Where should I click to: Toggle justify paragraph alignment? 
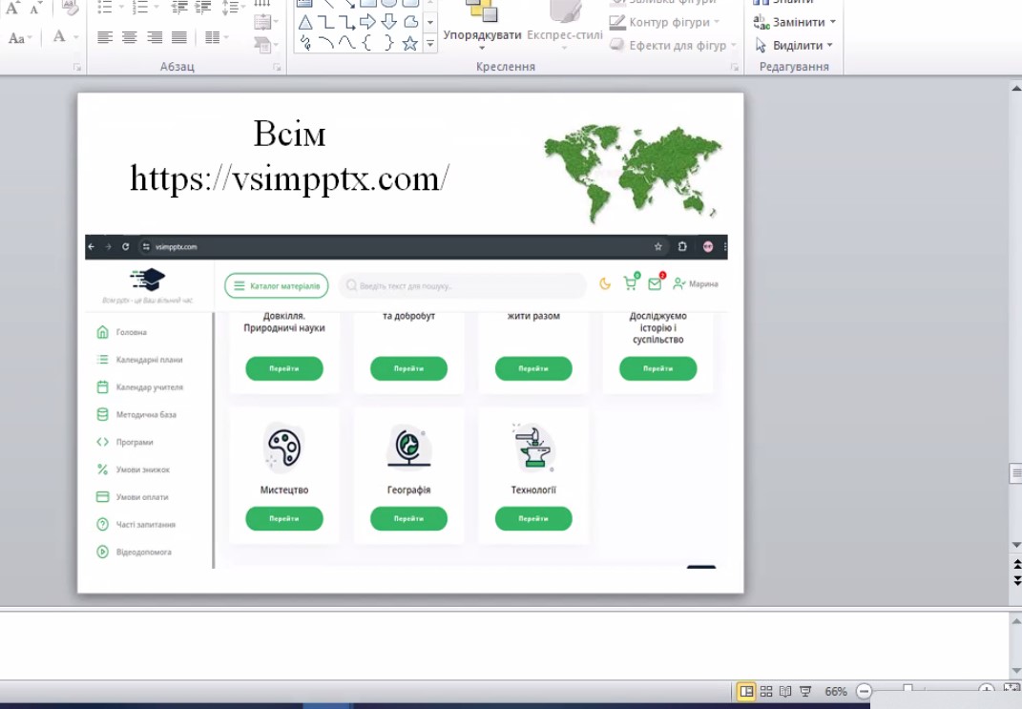[x=179, y=37]
